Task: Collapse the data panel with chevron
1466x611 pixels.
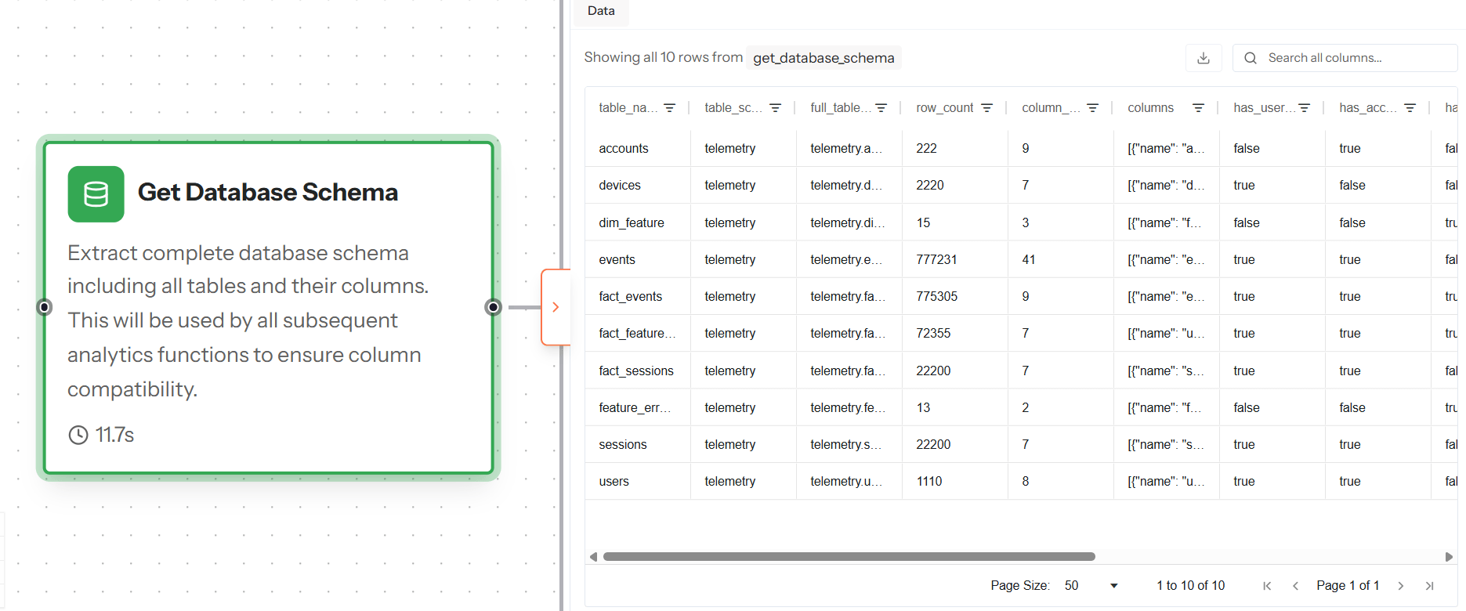Action: coord(556,307)
